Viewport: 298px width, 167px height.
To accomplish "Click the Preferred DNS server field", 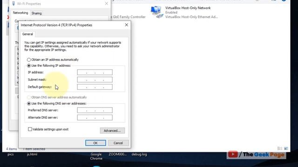I will pyautogui.click(x=95, y=110).
